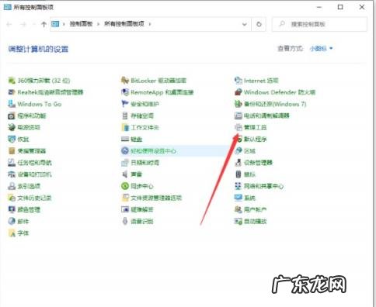376x307 pixels.
Task: Open 自动播放 autoplay link
Action: point(255,222)
